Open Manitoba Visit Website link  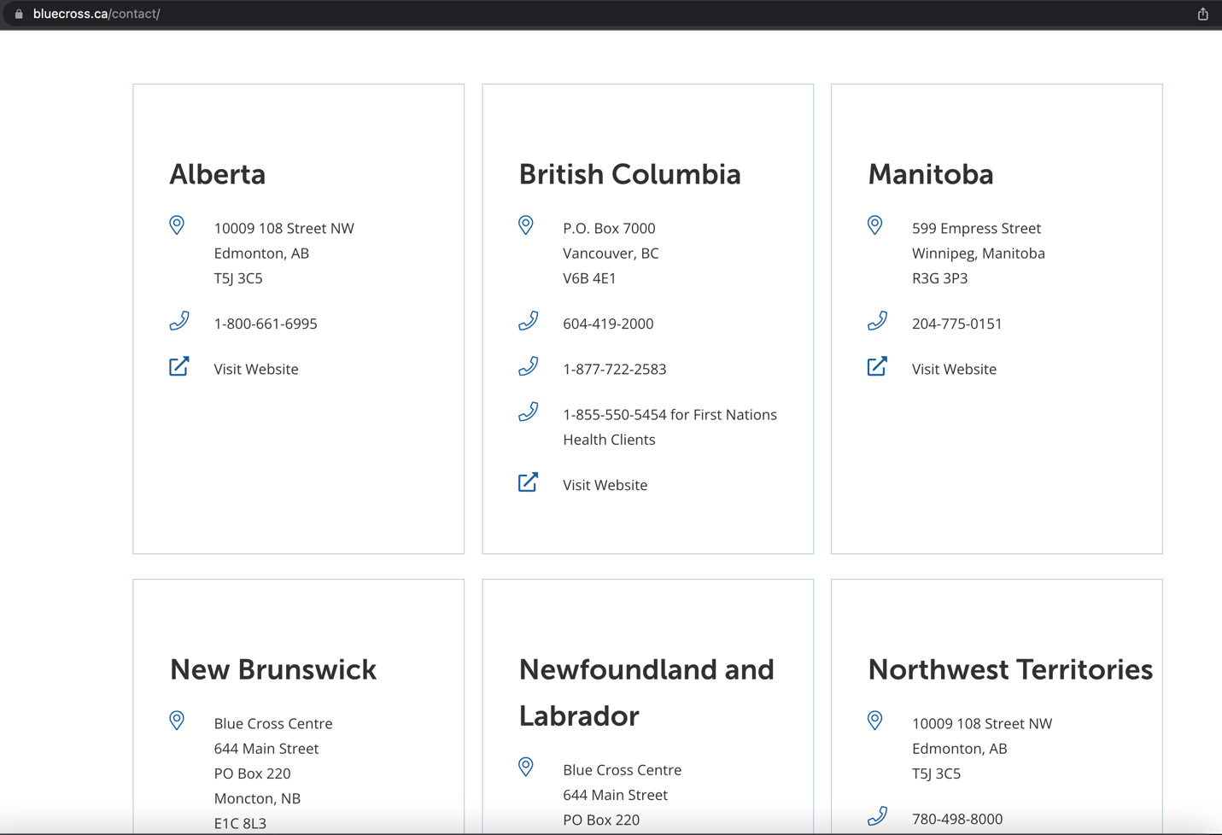tap(954, 369)
